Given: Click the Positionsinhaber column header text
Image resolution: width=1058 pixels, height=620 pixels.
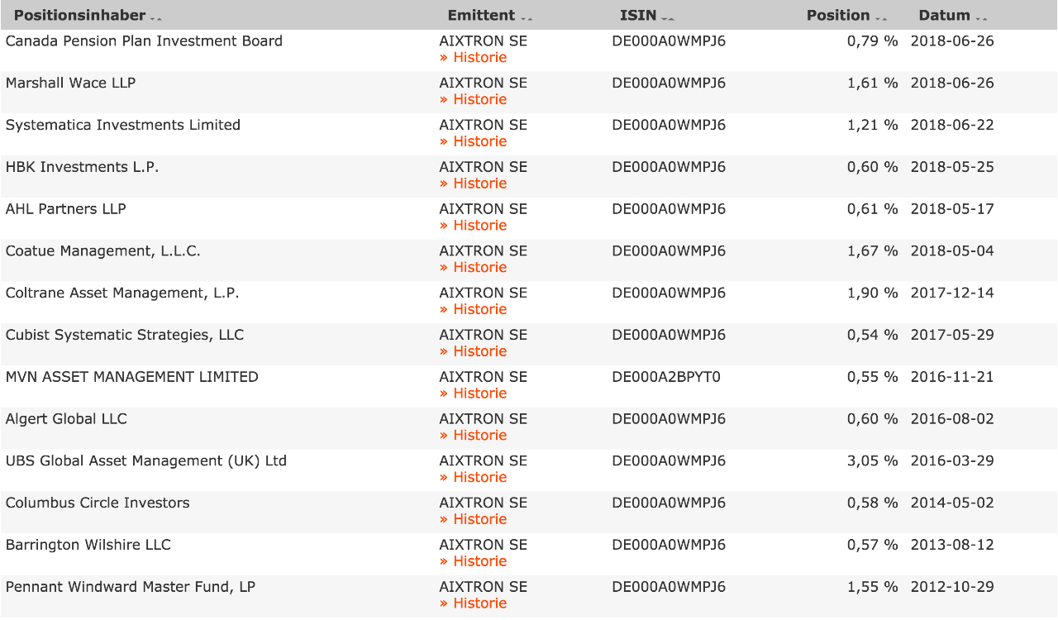Looking at the screenshot, I should click(79, 16).
